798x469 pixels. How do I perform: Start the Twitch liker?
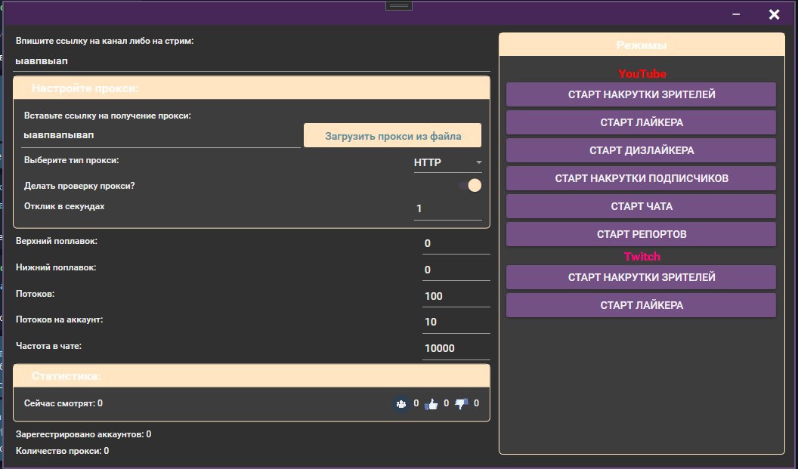642,305
